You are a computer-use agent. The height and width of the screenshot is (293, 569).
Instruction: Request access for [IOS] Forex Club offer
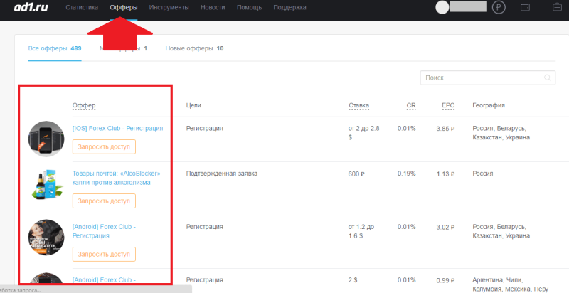(x=104, y=147)
